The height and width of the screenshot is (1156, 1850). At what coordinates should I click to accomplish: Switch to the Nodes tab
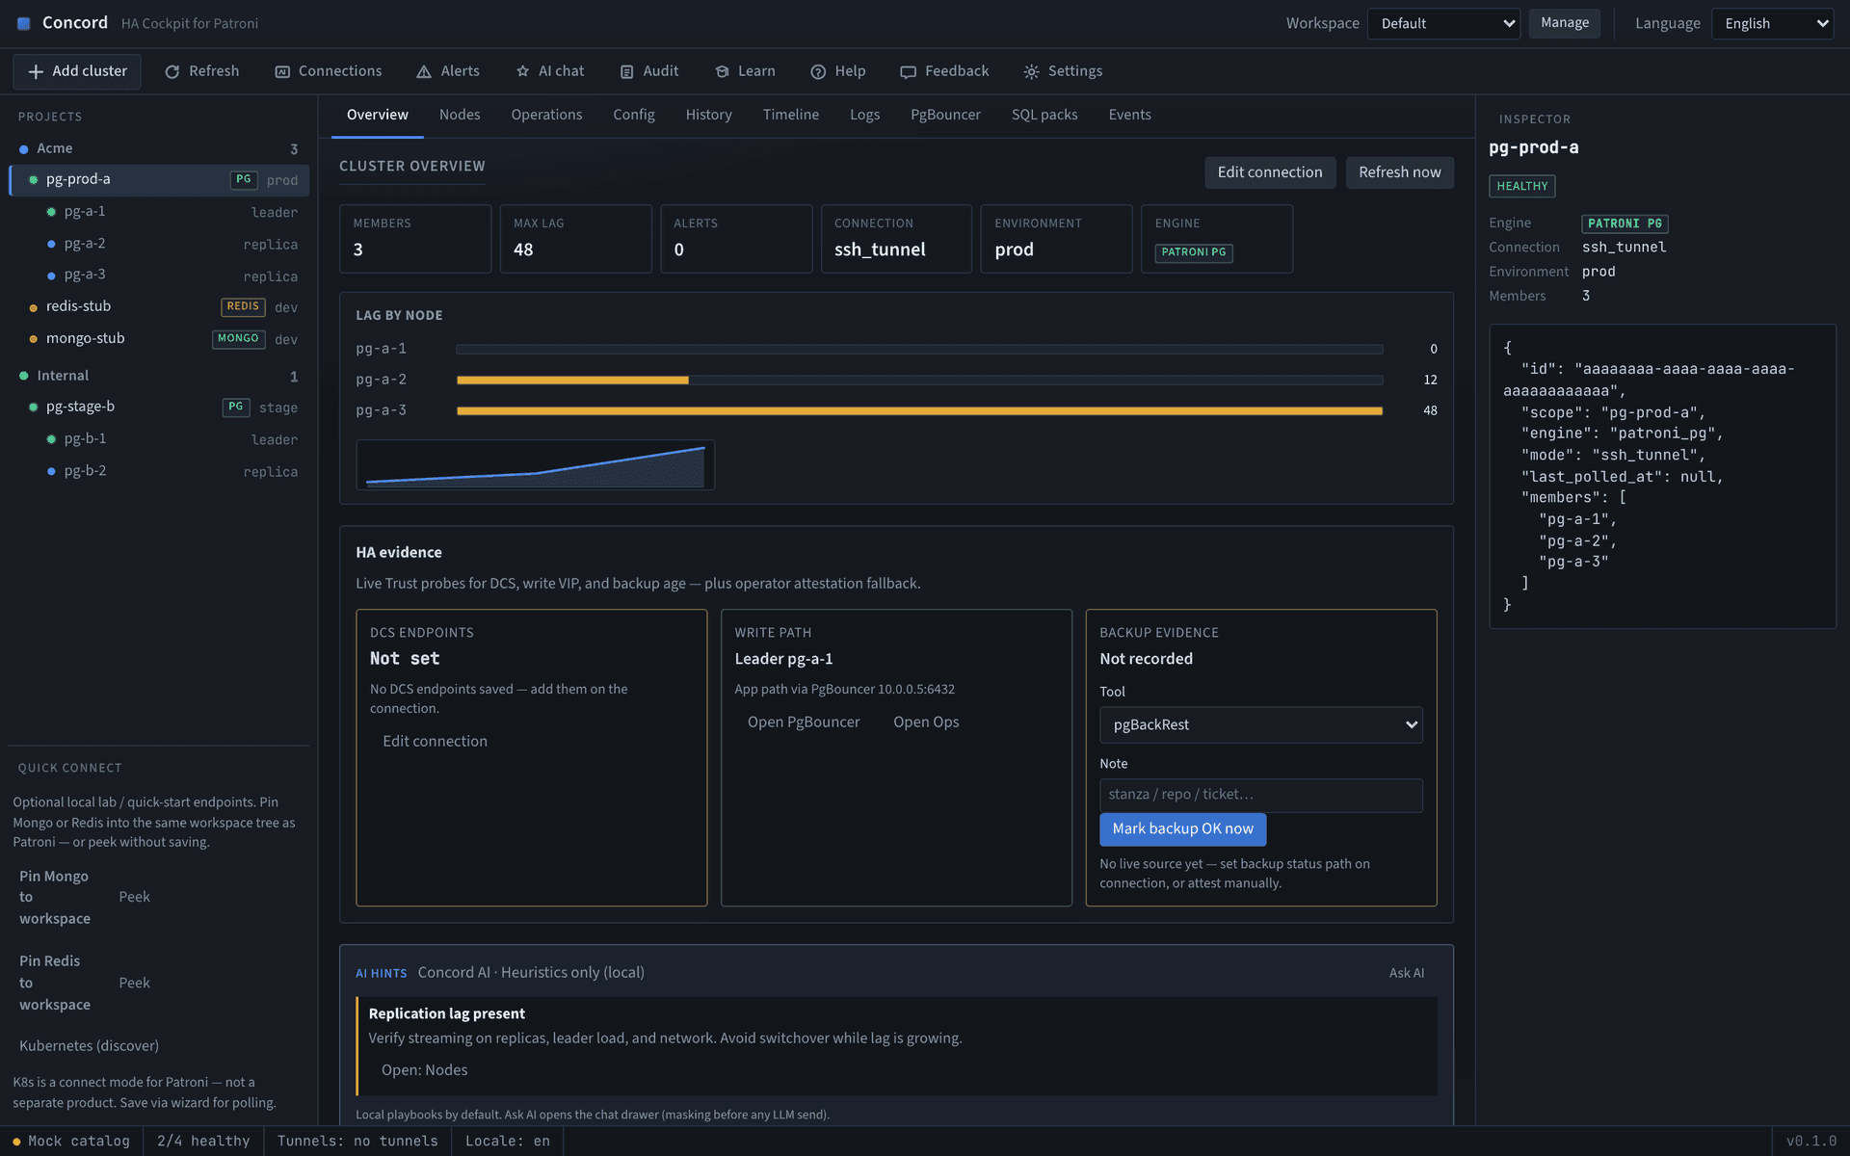pyautogui.click(x=460, y=115)
